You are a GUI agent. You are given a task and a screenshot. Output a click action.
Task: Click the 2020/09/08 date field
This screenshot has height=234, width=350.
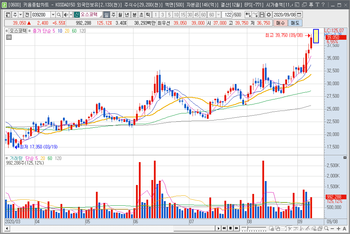coord(285,15)
